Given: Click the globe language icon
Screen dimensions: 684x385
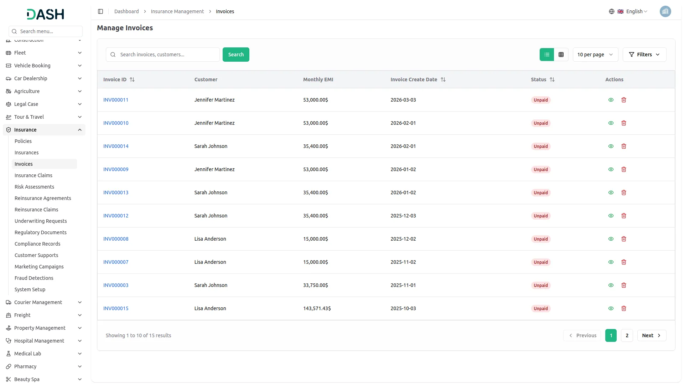Looking at the screenshot, I should pyautogui.click(x=612, y=11).
